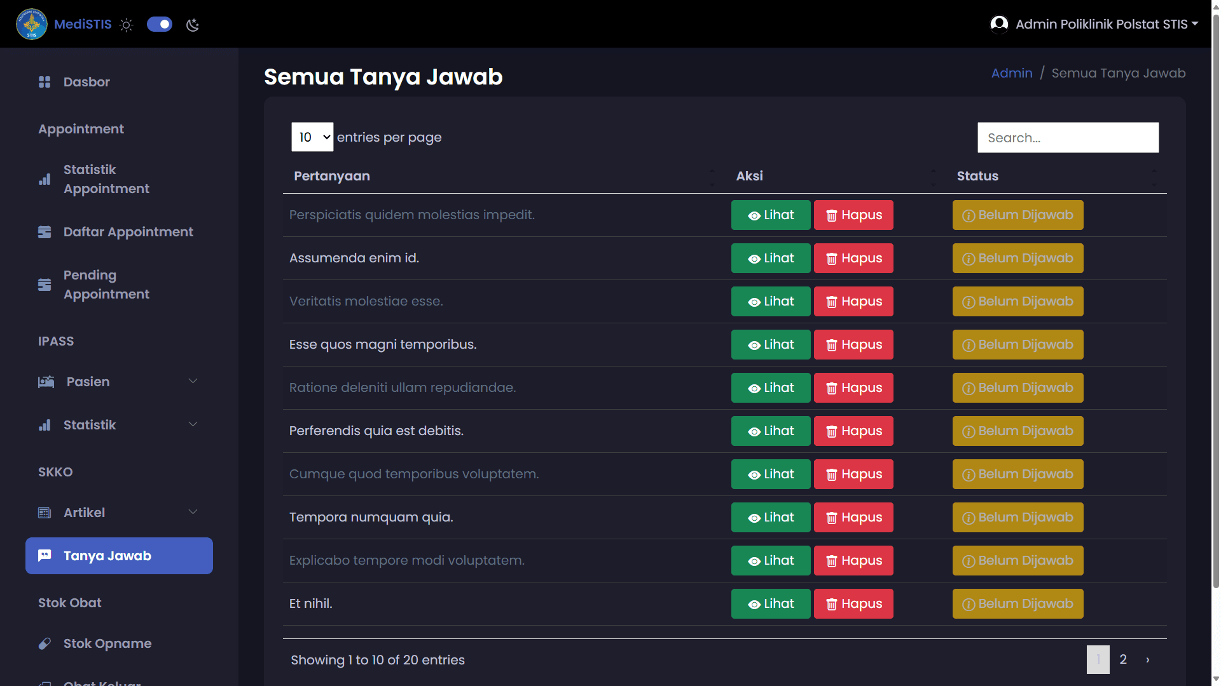1221x686 pixels.
Task: Open Pending Appointment in sidebar
Action: pos(106,285)
